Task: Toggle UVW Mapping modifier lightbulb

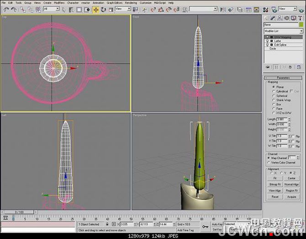Action: tap(268, 37)
